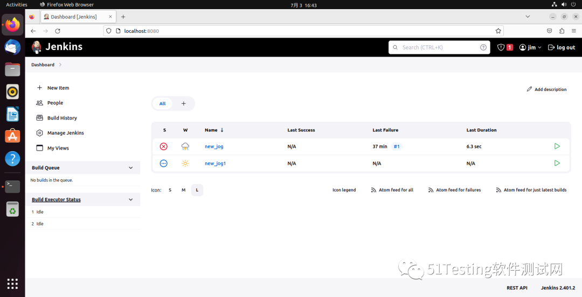
Task: Open the Icon legend link
Action: tap(344, 190)
